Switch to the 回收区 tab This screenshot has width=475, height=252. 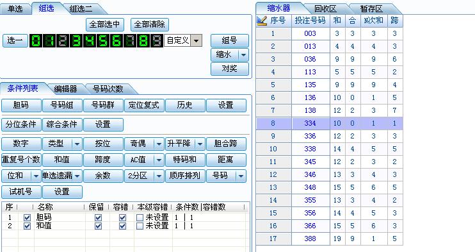coord(325,8)
